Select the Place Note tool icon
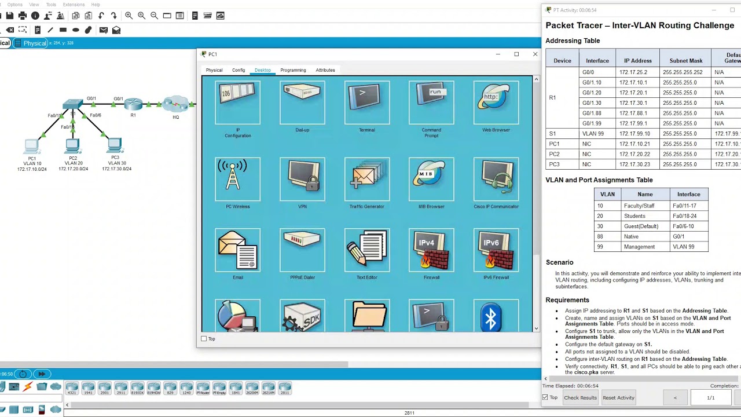741x417 pixels. 38,30
